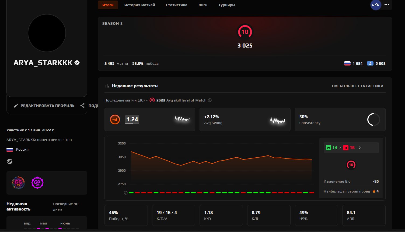Click the 1.24 rating card

(x=150, y=119)
